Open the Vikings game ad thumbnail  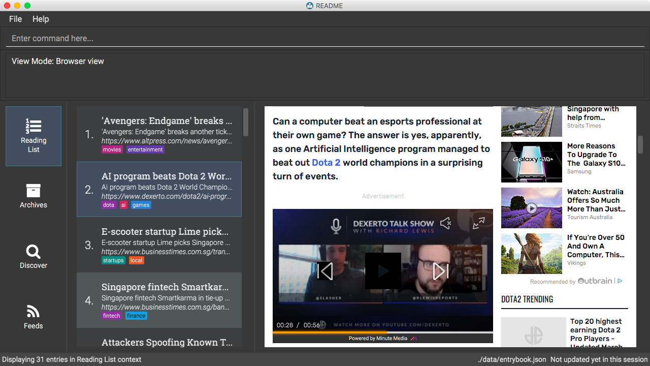coord(532,253)
